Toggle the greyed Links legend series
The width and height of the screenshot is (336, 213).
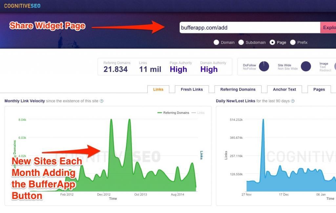coord(198,113)
